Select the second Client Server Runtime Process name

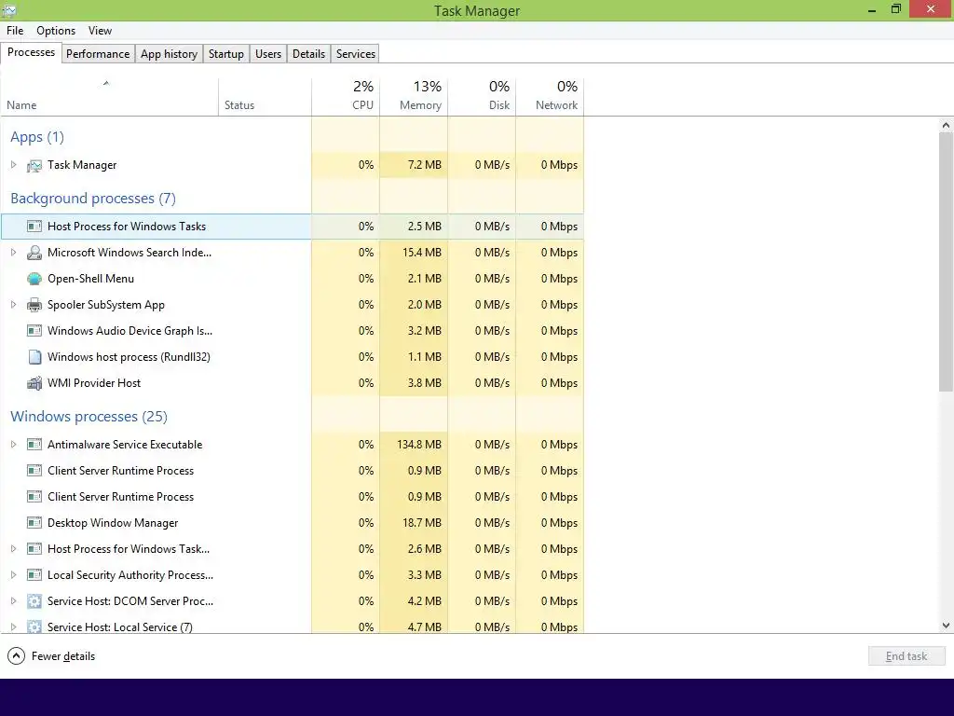[120, 497]
